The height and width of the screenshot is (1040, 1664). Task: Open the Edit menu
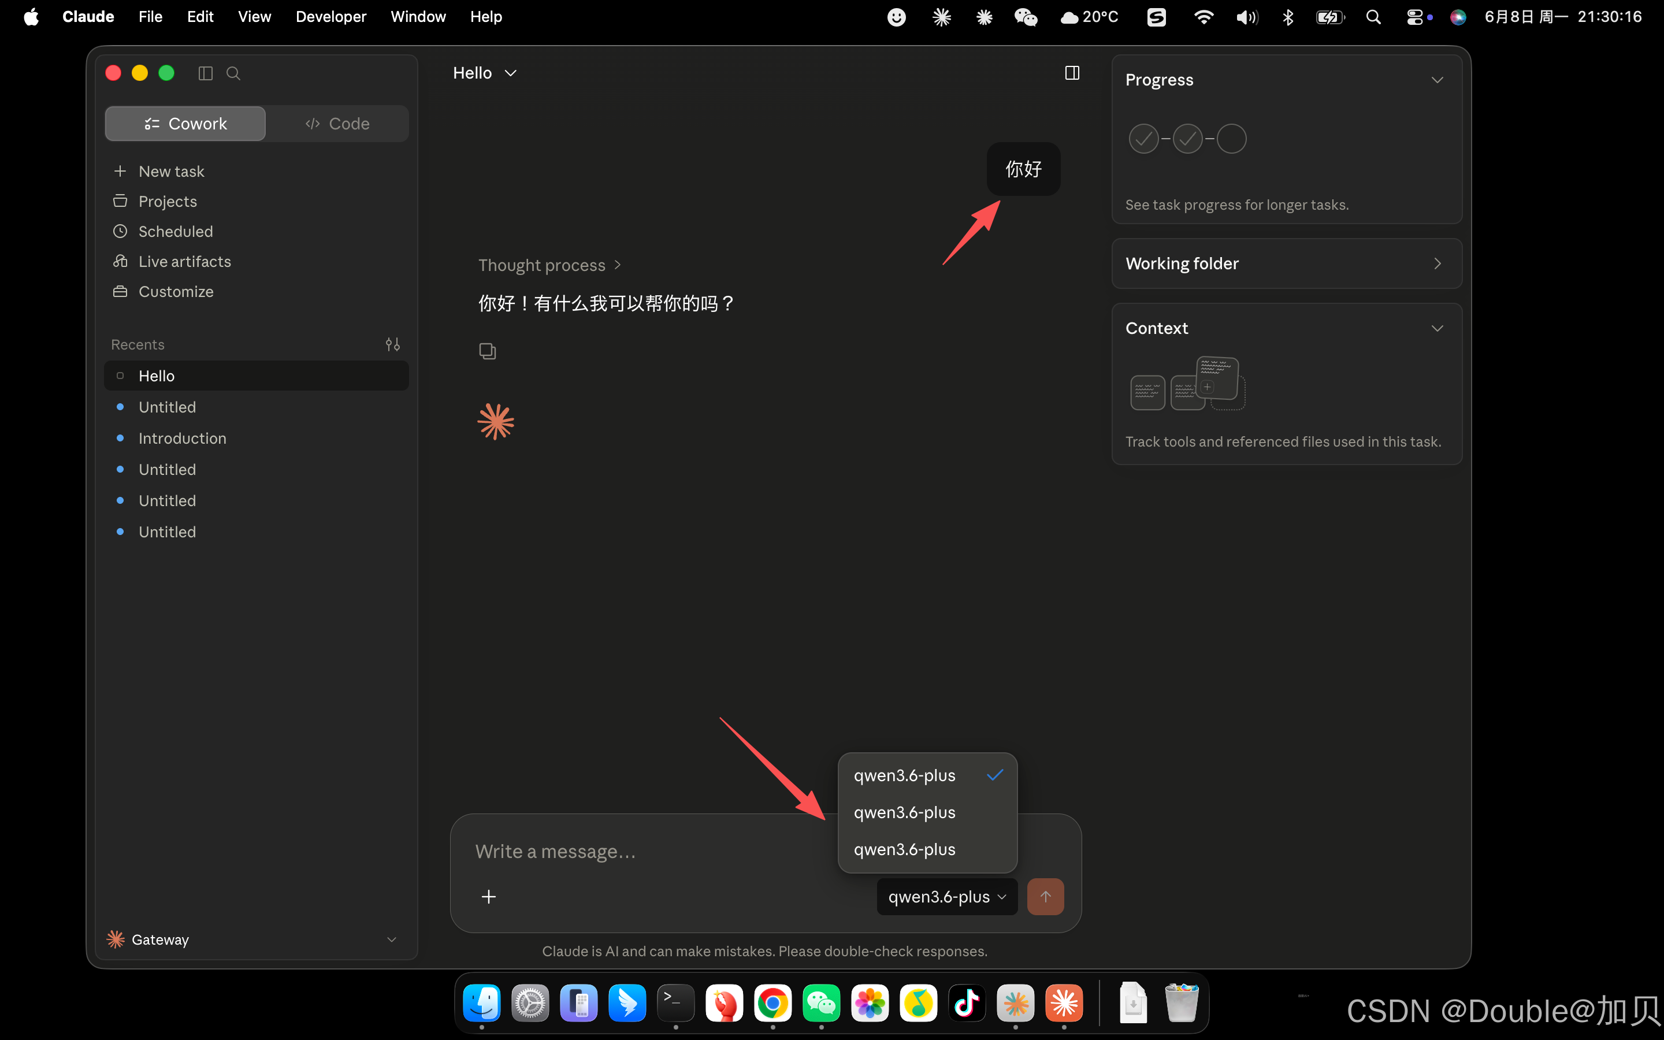coord(200,17)
